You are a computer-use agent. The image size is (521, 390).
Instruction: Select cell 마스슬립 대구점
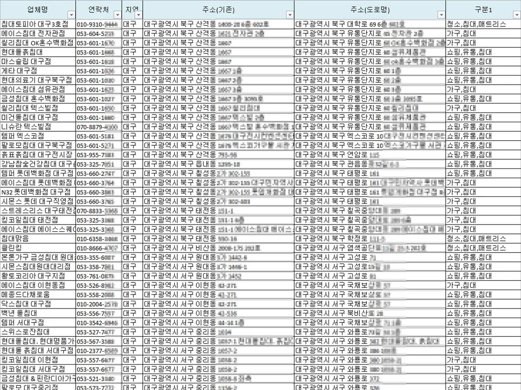tap(38, 62)
